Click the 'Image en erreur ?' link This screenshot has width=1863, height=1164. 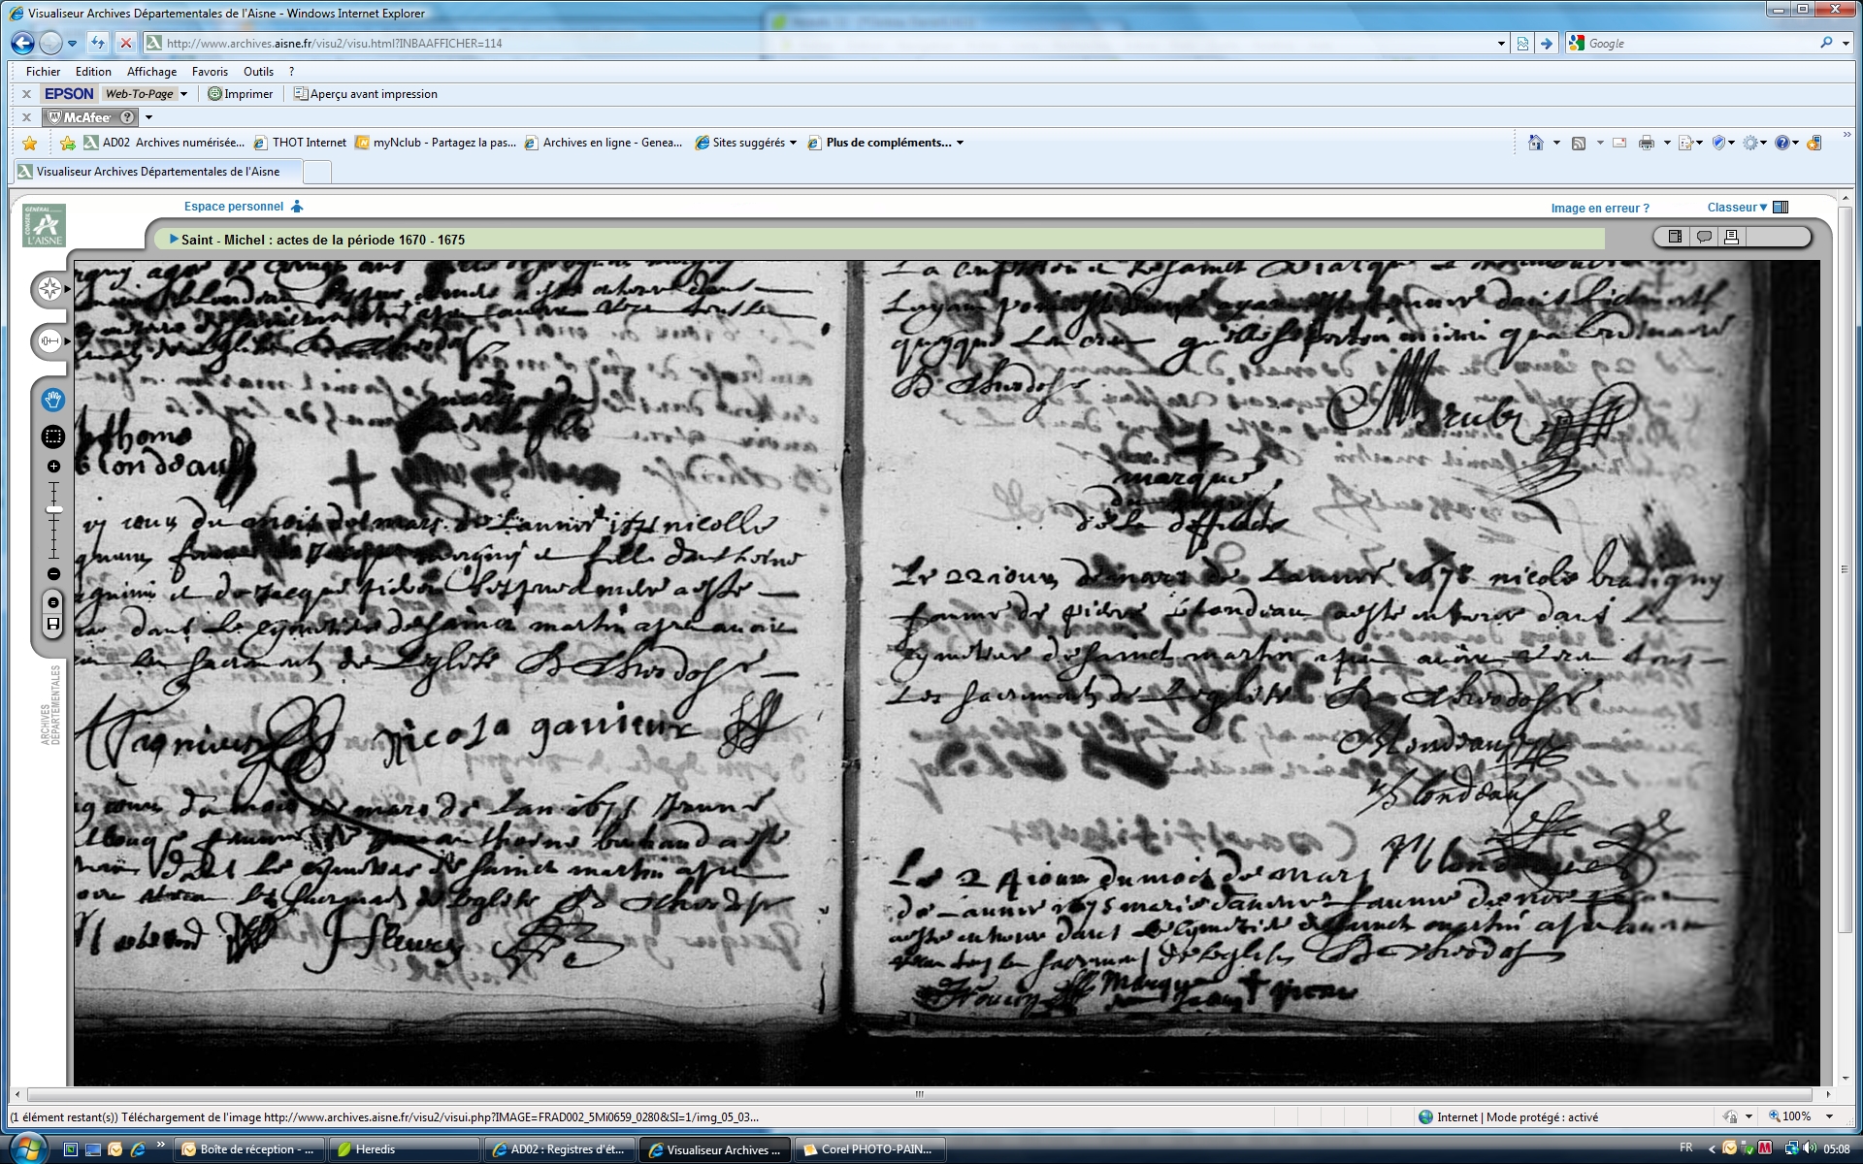(x=1599, y=209)
